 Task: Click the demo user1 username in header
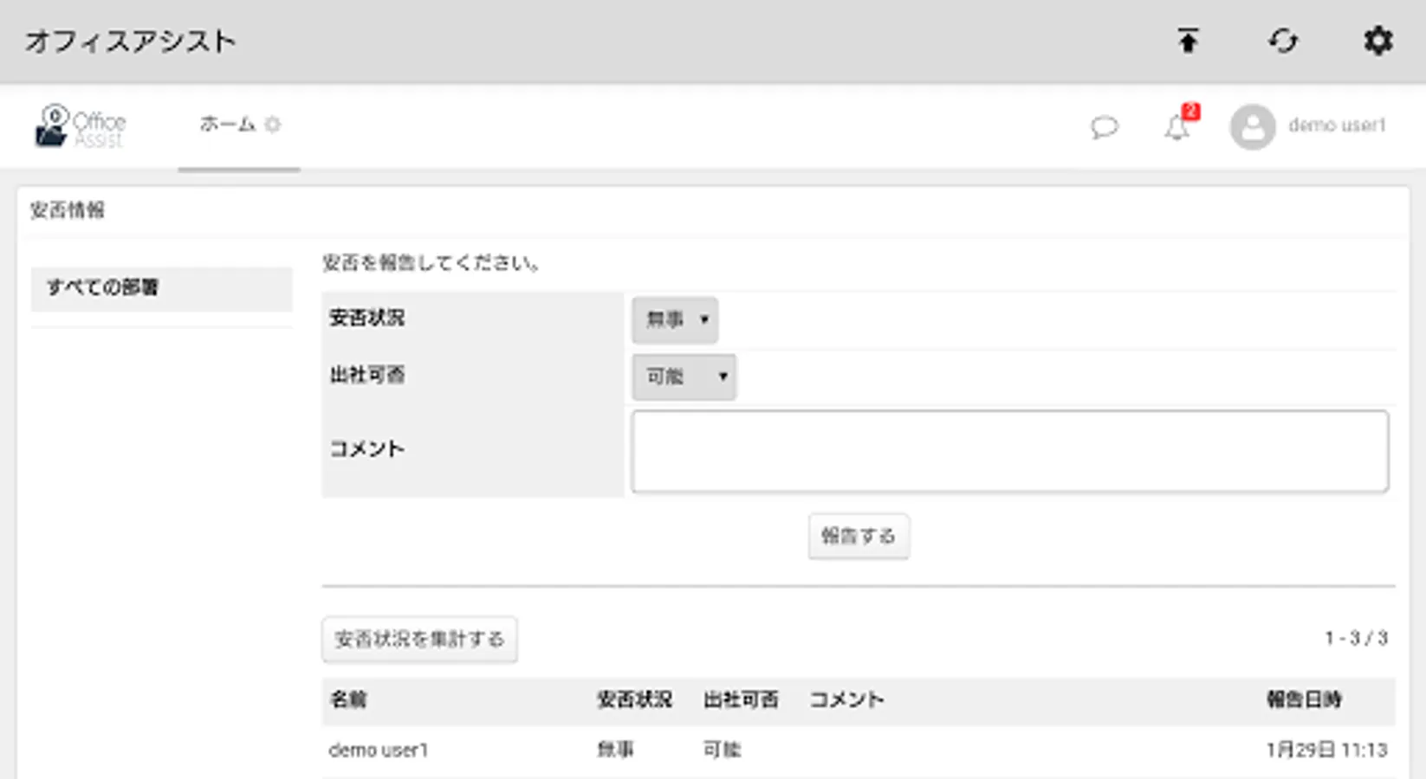[1337, 126]
